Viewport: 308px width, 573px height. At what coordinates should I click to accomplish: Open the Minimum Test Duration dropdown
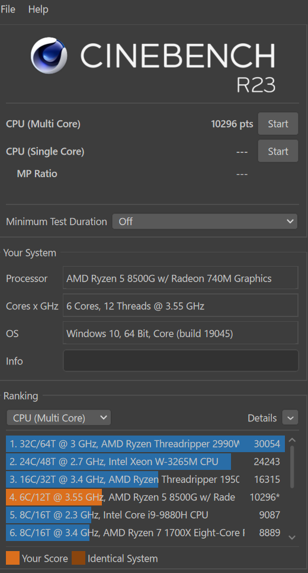pos(204,222)
